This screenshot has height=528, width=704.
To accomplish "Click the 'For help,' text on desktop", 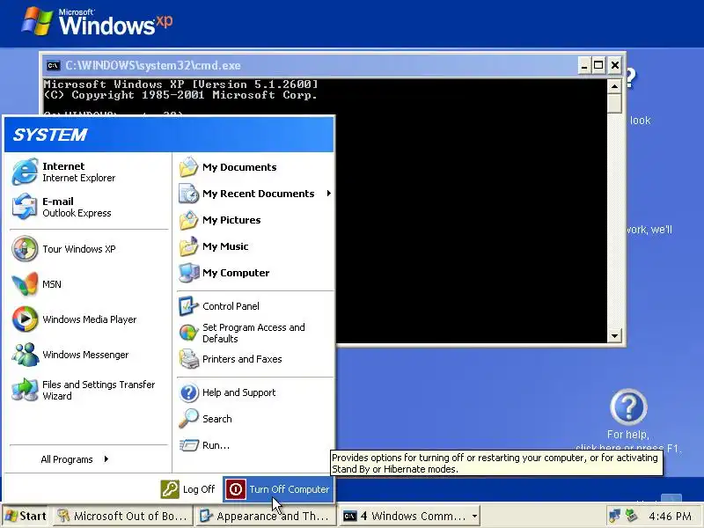I will pyautogui.click(x=627, y=435).
